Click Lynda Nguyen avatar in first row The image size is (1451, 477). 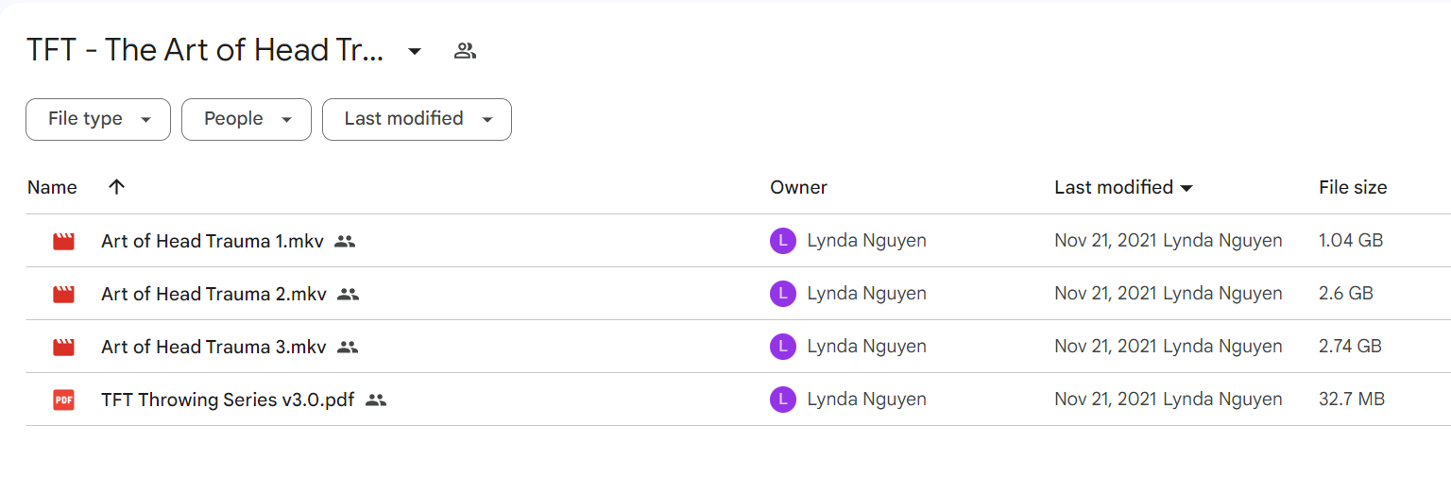click(783, 241)
